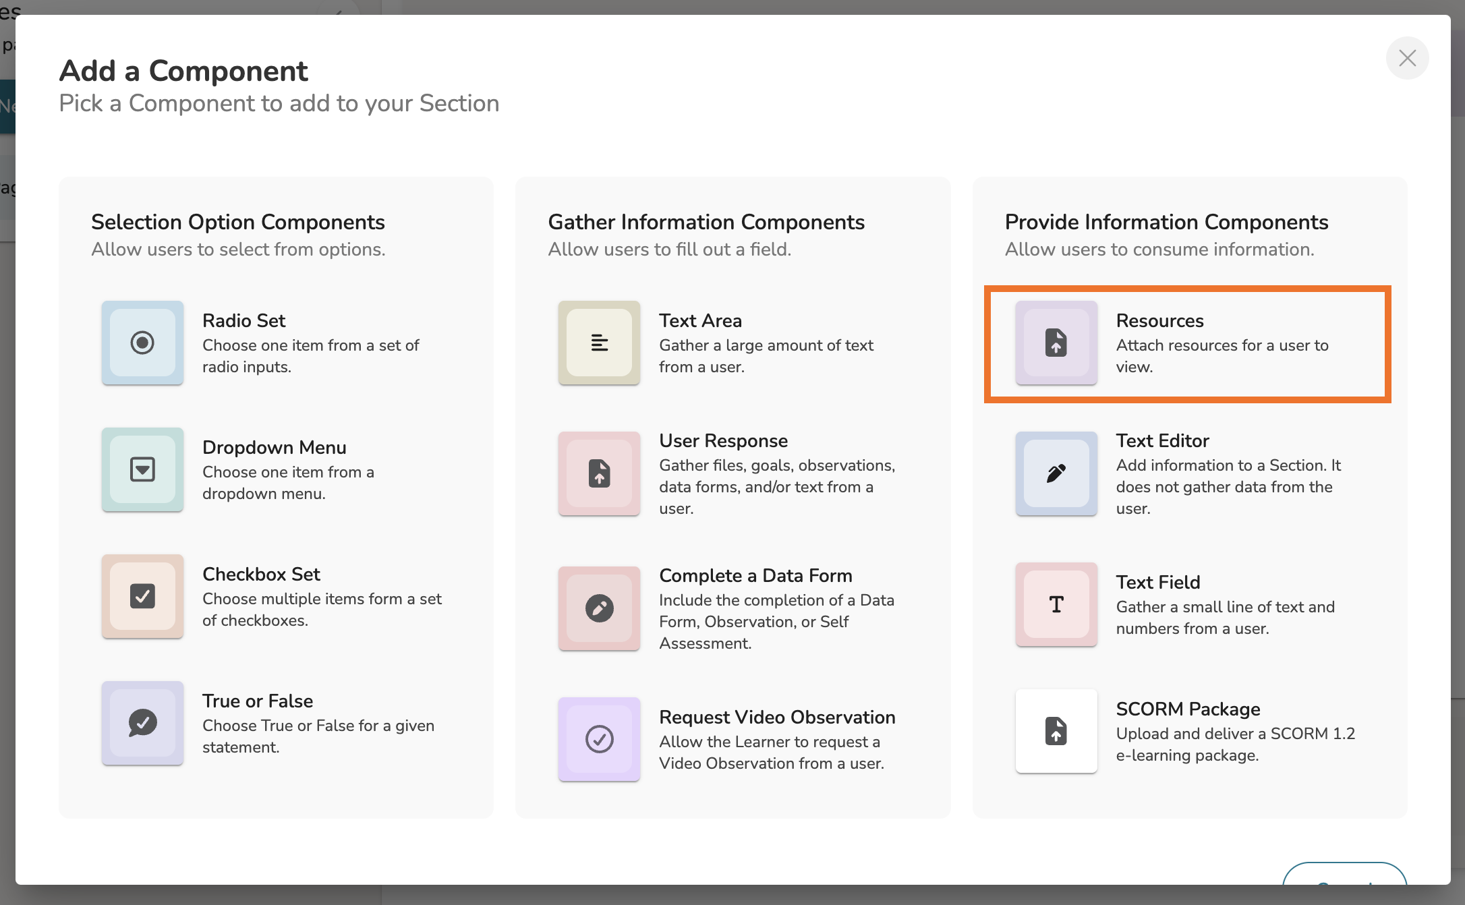Click the Resources title text

point(1159,320)
